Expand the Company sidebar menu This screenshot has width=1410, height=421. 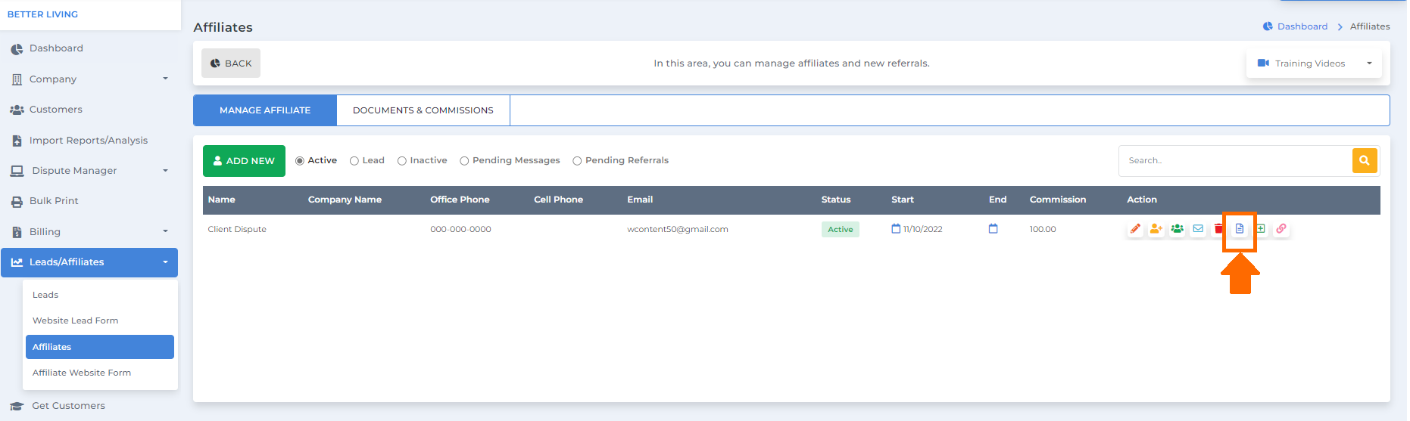pyautogui.click(x=89, y=79)
